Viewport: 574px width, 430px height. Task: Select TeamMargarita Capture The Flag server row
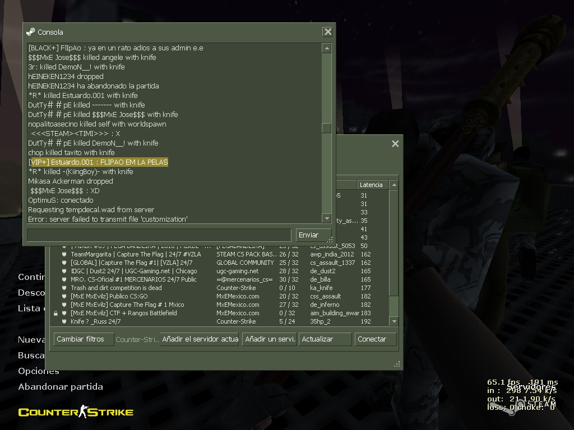pyautogui.click(x=220, y=254)
